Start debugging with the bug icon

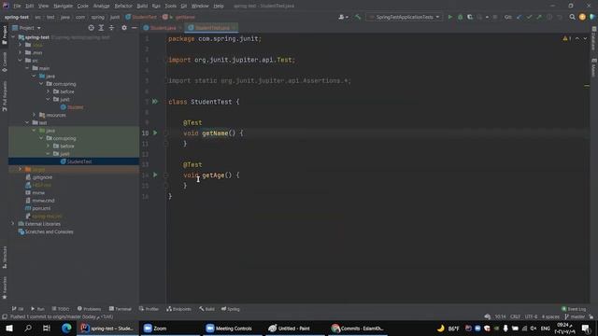[460, 17]
